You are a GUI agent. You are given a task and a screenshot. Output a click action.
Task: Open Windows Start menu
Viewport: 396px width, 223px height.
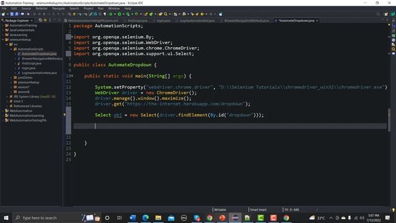[x=6, y=217]
